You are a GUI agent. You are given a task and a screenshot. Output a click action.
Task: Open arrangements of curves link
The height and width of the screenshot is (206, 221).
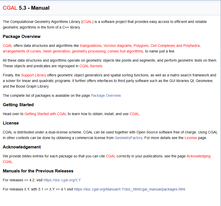coord(22,51)
